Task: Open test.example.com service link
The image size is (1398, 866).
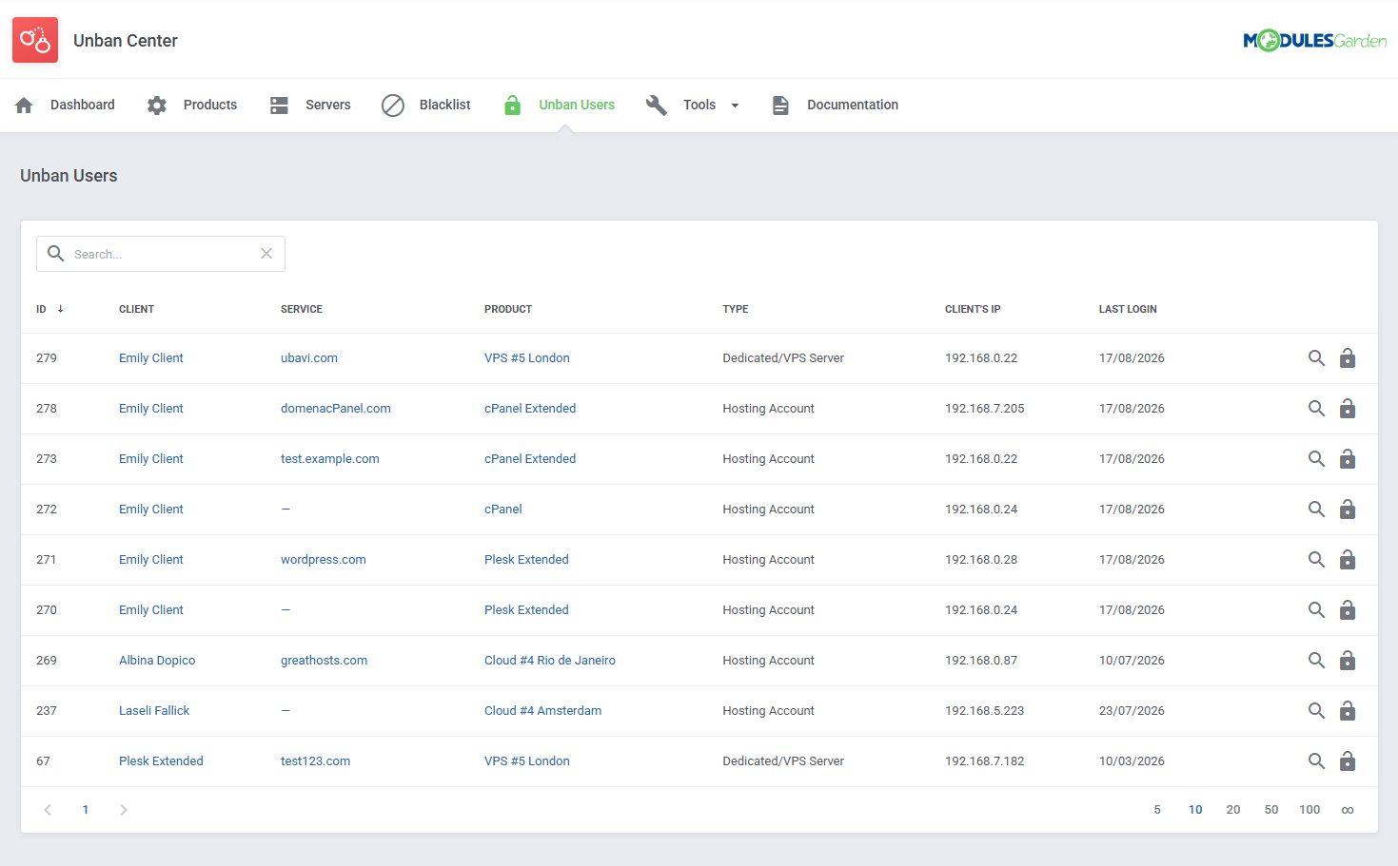Action: 330,459
